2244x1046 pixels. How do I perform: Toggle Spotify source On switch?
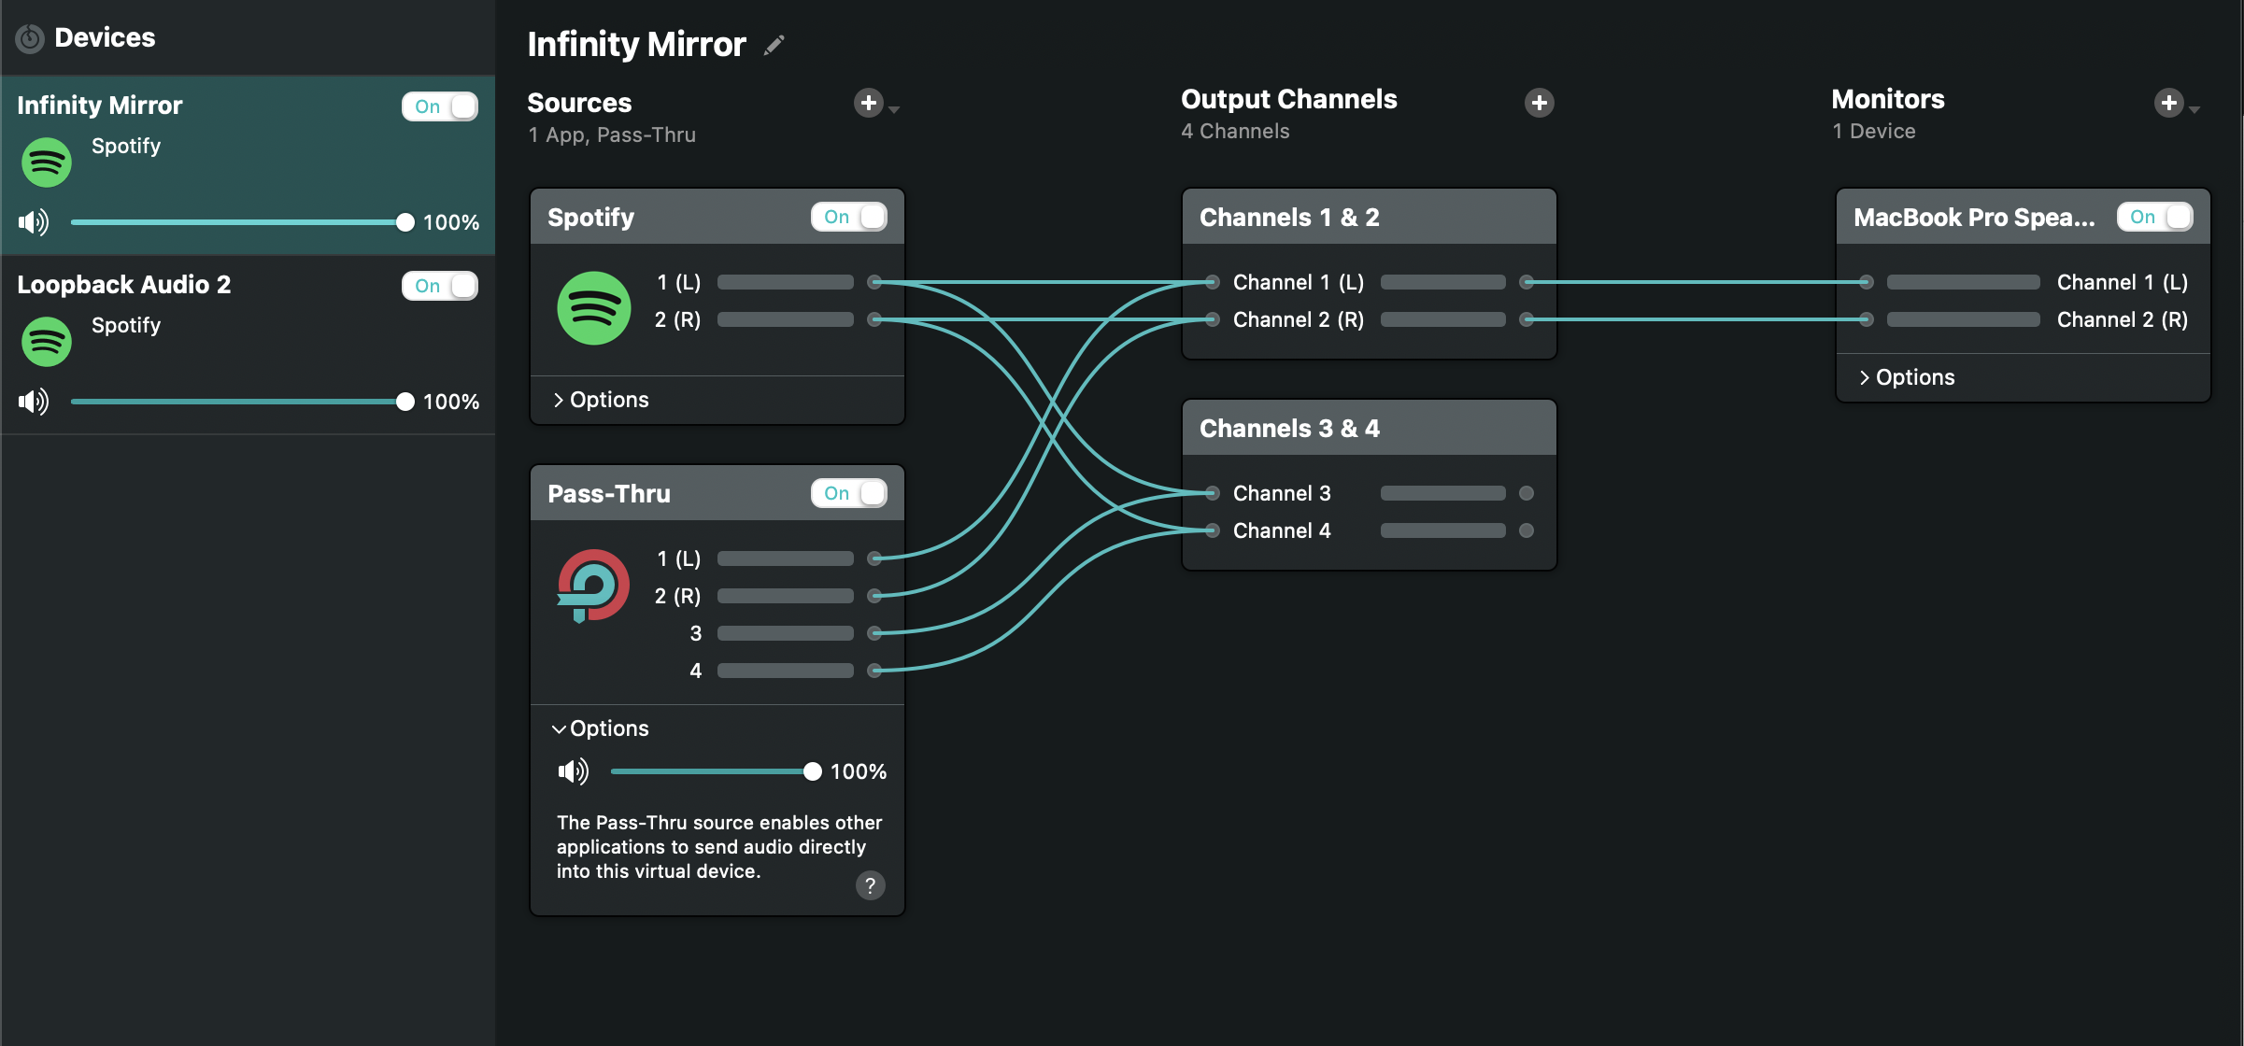click(x=848, y=217)
